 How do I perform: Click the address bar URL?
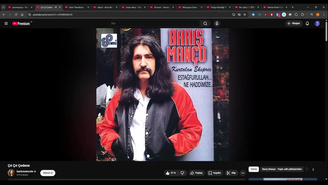click(x=53, y=15)
